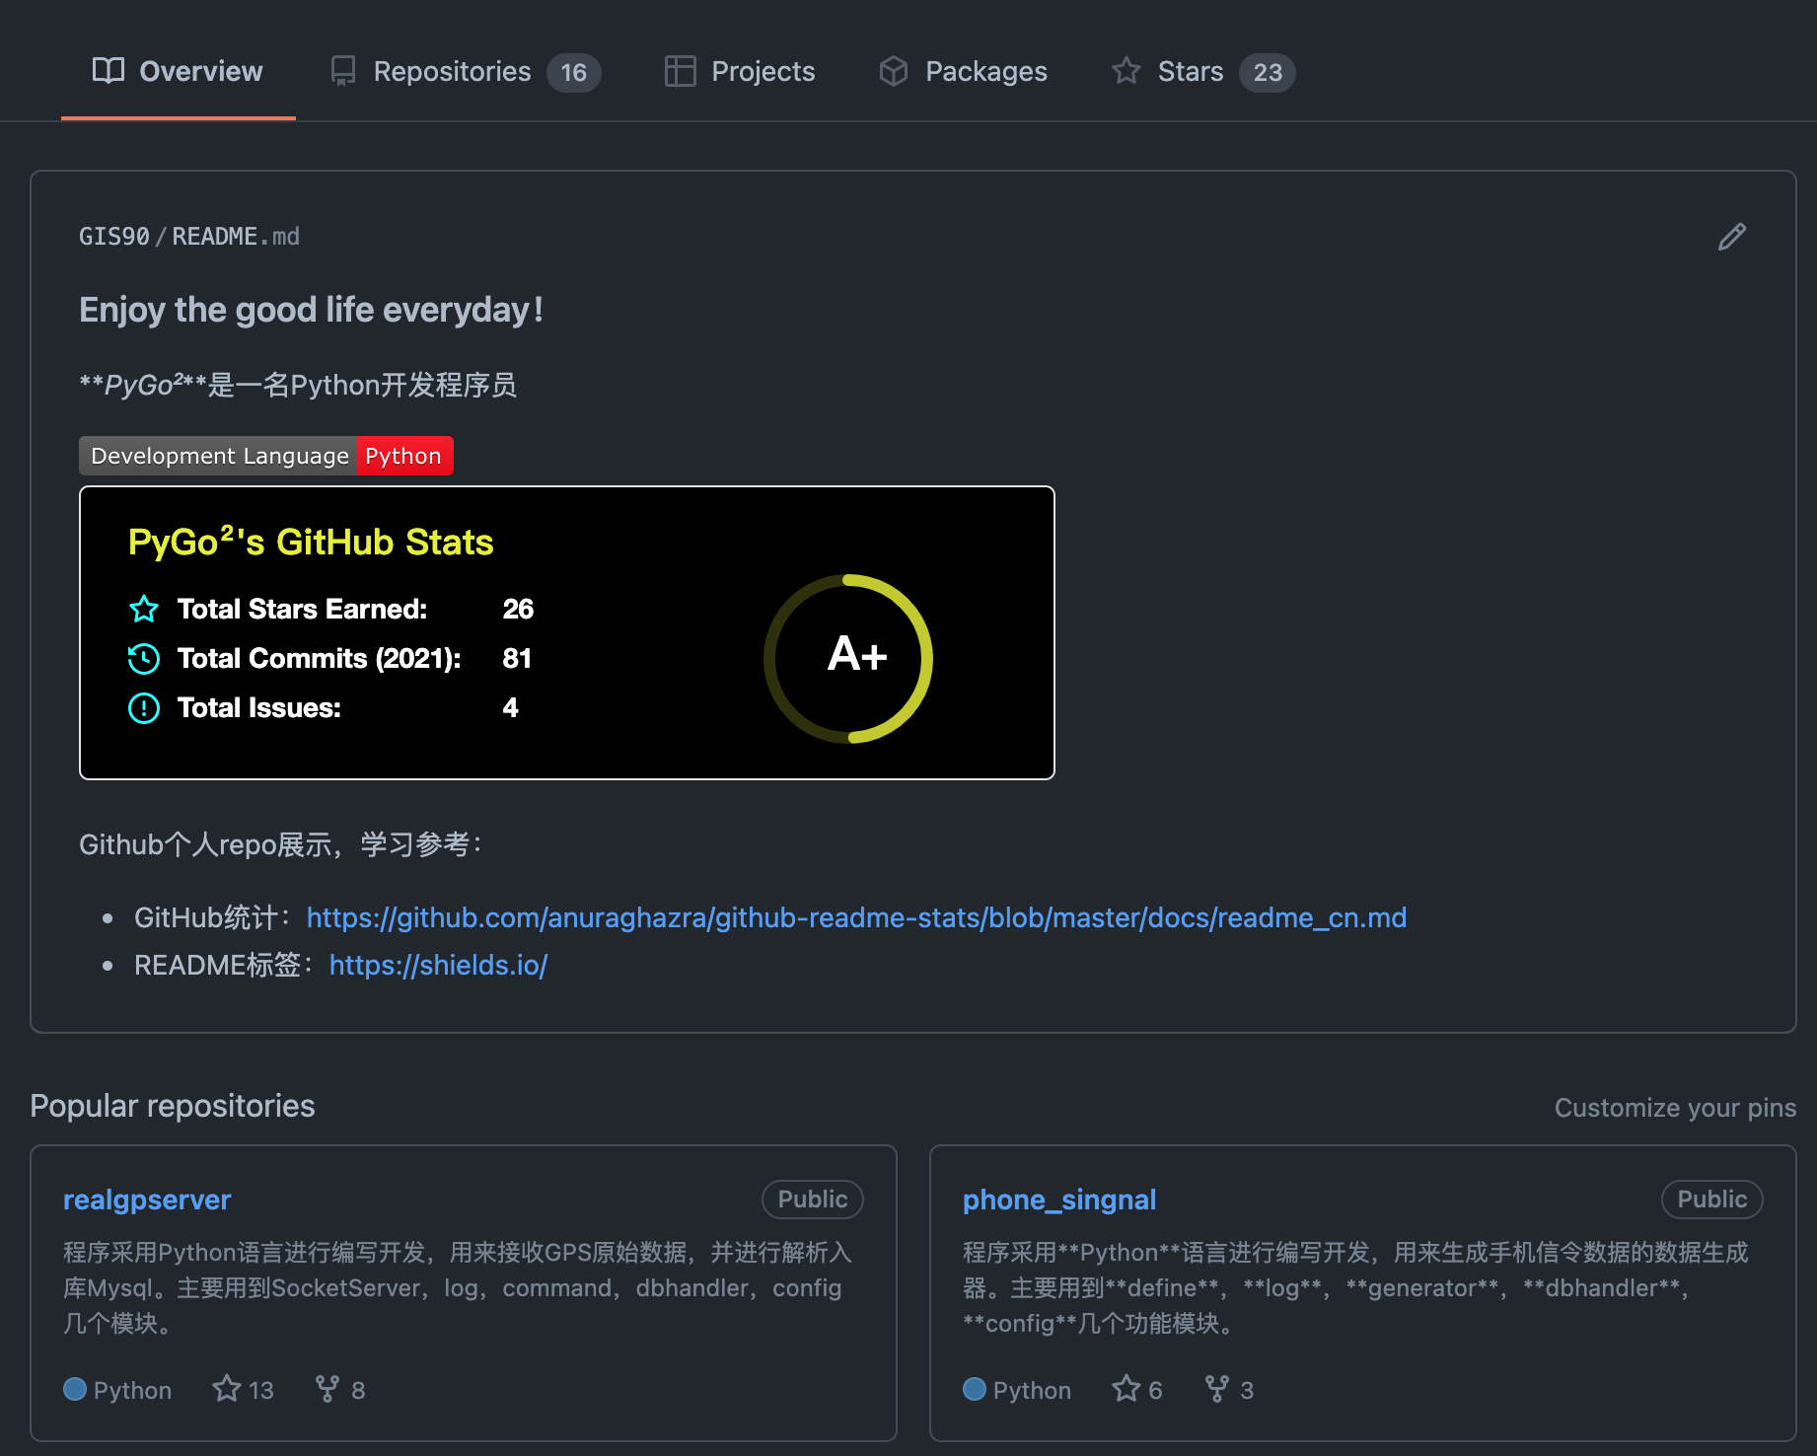Click the star count icon on realgpserver

tap(227, 1389)
